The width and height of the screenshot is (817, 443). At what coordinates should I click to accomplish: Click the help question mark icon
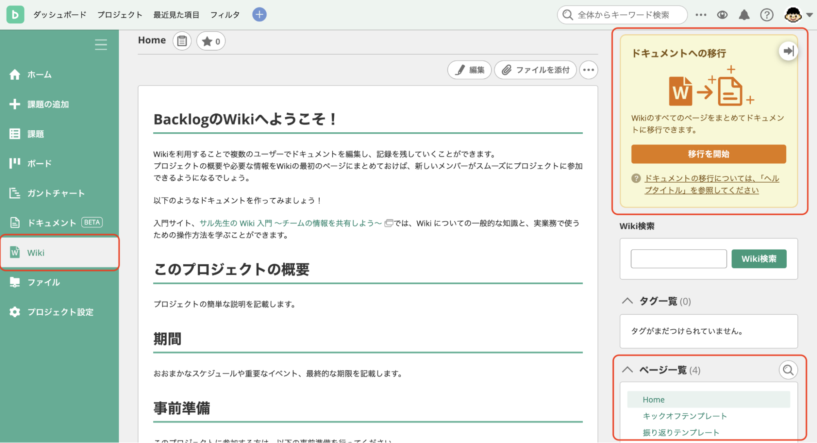point(767,14)
